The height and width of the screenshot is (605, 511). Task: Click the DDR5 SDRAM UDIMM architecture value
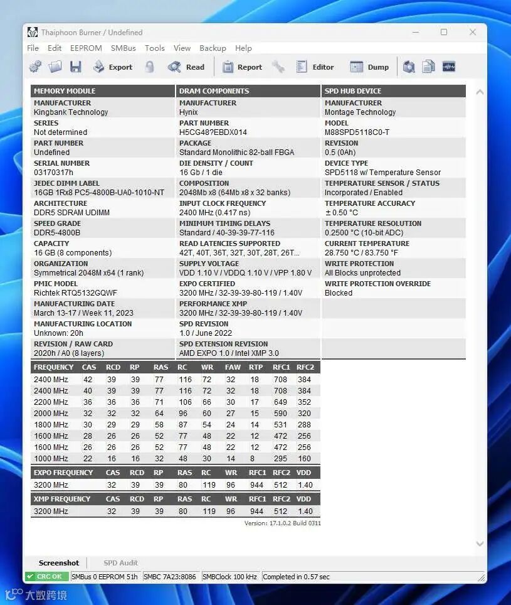(71, 213)
